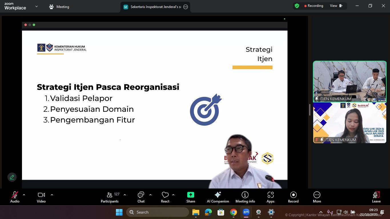The image size is (390, 219).
Task: Expand the video settings caret
Action: (52, 195)
